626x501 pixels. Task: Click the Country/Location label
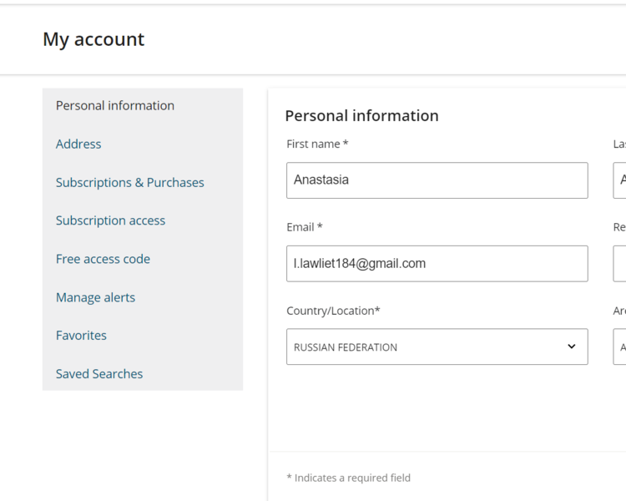[x=333, y=311]
